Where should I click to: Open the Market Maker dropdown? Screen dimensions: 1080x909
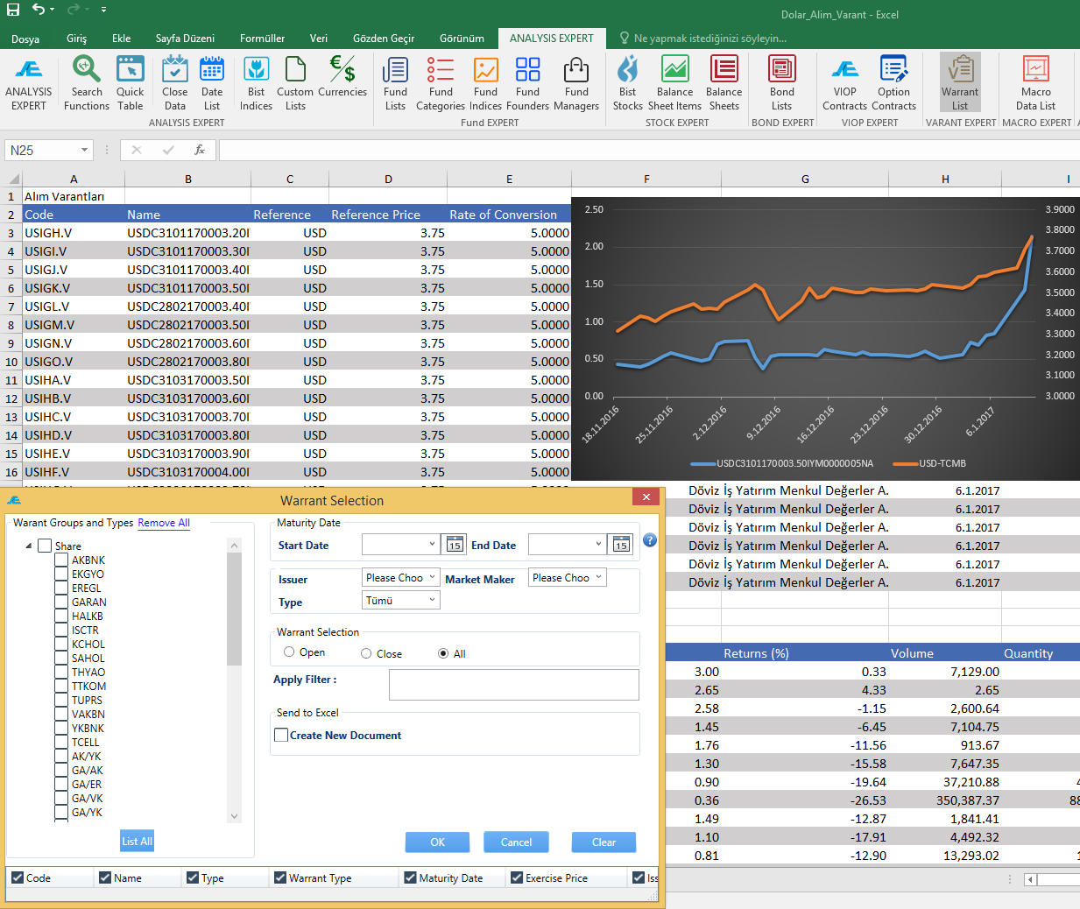pos(567,578)
